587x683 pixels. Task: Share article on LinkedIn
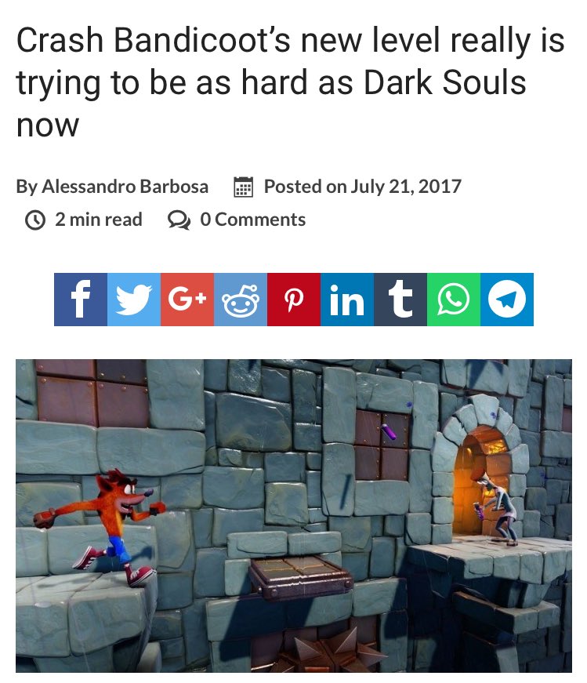pyautogui.click(x=347, y=300)
